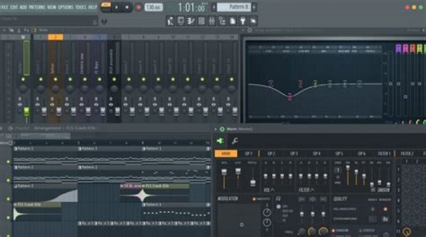Click the red Record button
The width and height of the screenshot is (426, 237).
138,7
